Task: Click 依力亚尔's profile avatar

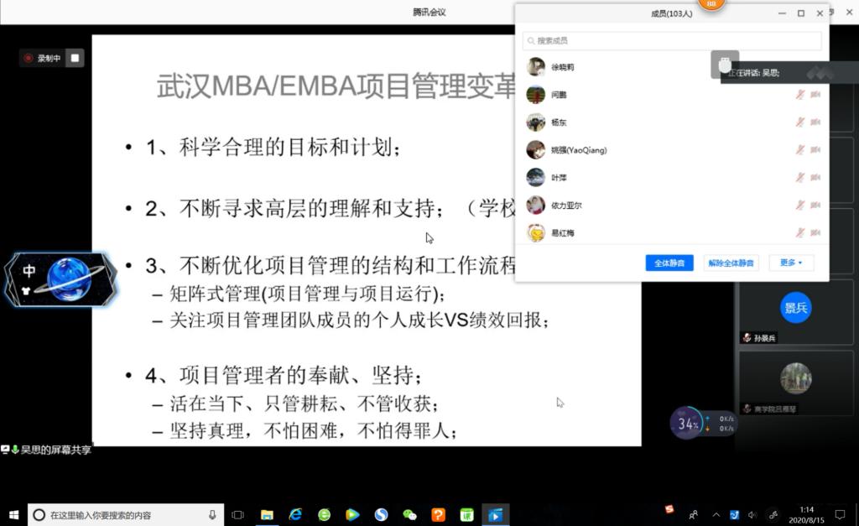Action: coord(536,205)
